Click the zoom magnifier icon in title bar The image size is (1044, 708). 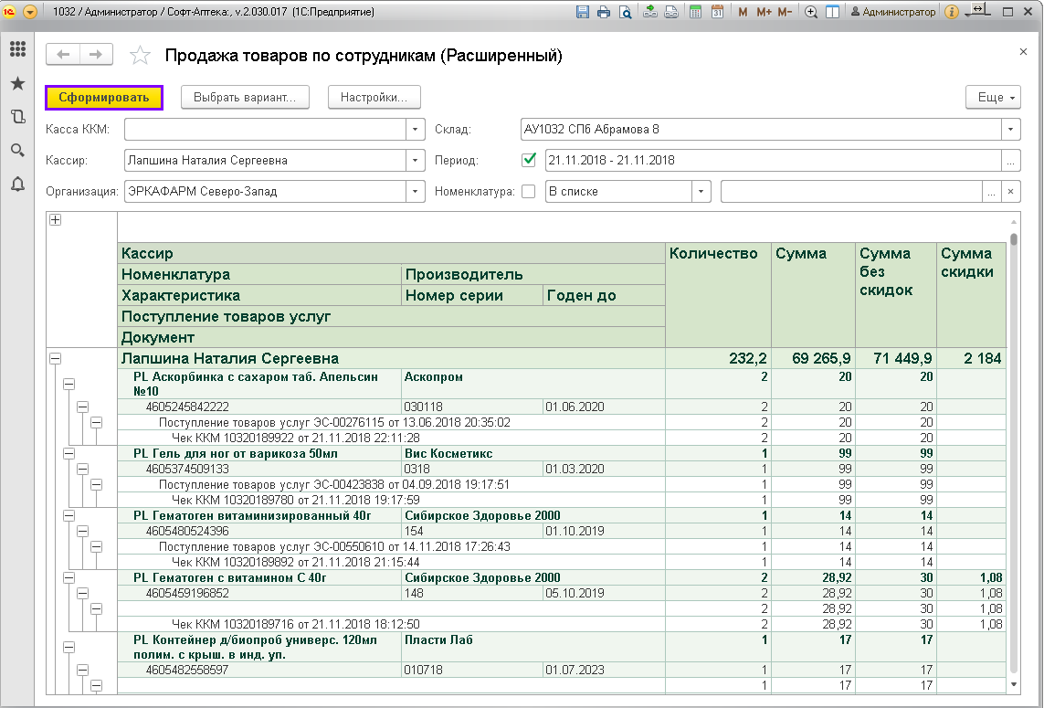(811, 12)
